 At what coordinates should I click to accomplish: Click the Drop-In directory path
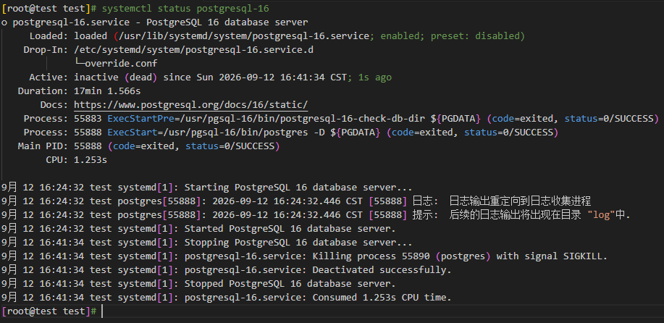click(x=194, y=50)
